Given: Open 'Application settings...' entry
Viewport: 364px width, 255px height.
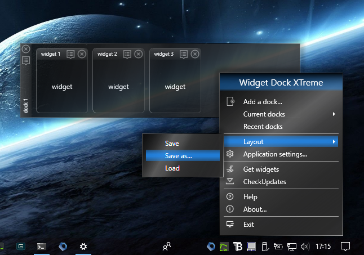Looking at the screenshot, I should [x=281, y=154].
